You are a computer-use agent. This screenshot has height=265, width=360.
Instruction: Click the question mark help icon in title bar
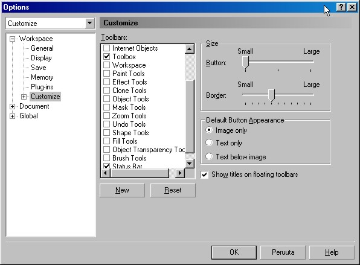pyautogui.click(x=341, y=7)
